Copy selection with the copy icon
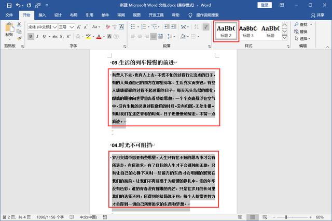332x221 pixels. pyautogui.click(x=19, y=32)
